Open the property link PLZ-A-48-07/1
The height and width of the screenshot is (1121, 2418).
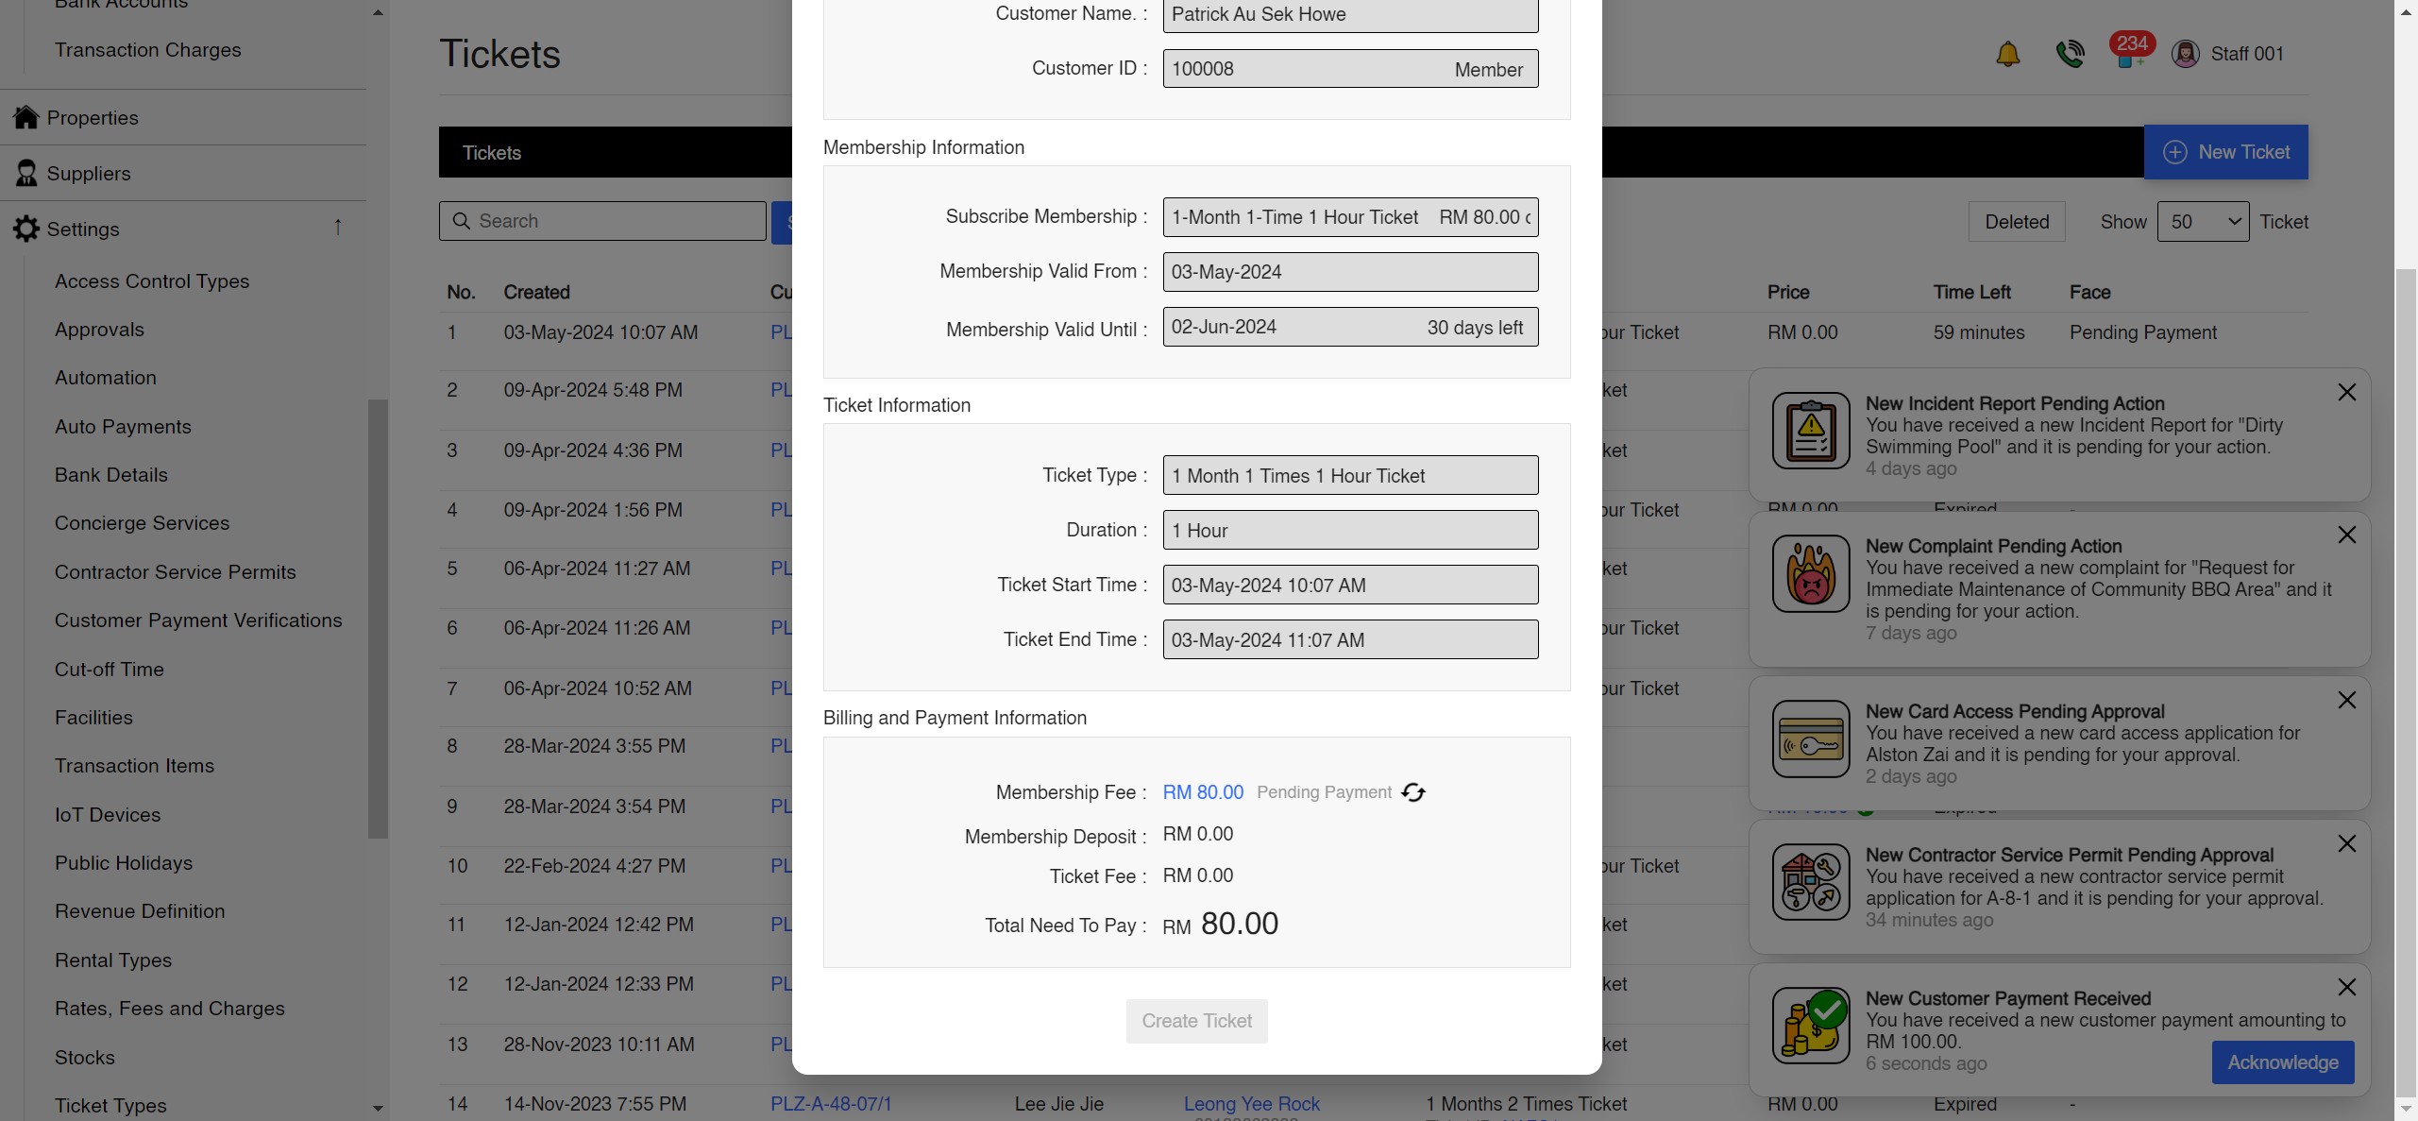click(831, 1103)
